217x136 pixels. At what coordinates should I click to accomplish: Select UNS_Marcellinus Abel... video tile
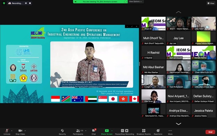(x=203, y=82)
